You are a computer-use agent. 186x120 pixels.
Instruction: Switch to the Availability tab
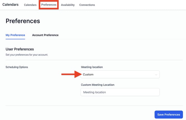point(68,5)
